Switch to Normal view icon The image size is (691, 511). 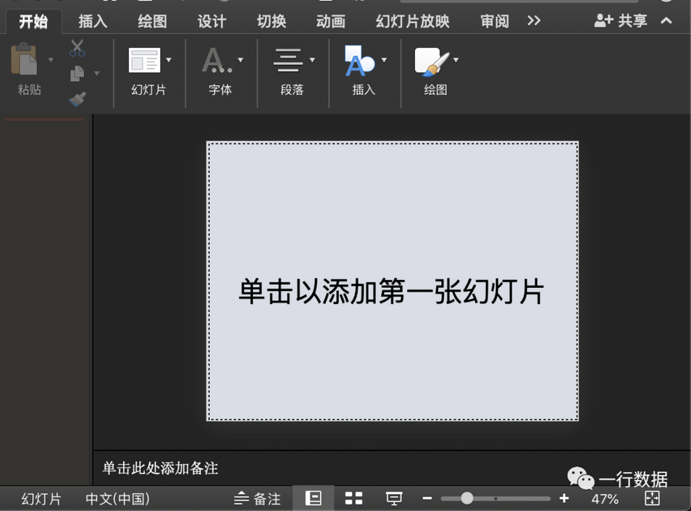click(314, 498)
